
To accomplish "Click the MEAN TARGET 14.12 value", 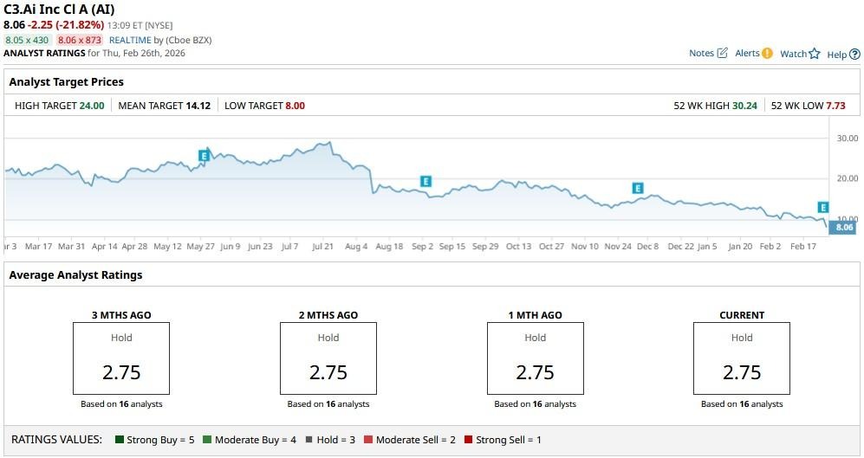I will tap(198, 106).
